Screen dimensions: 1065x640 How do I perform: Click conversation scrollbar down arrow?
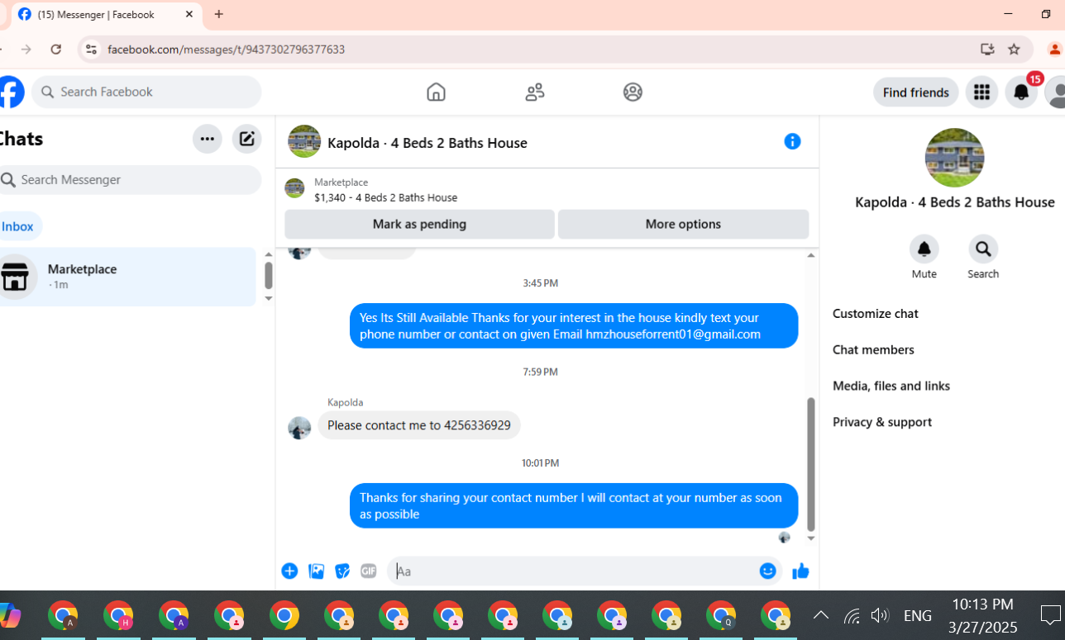[x=810, y=538]
